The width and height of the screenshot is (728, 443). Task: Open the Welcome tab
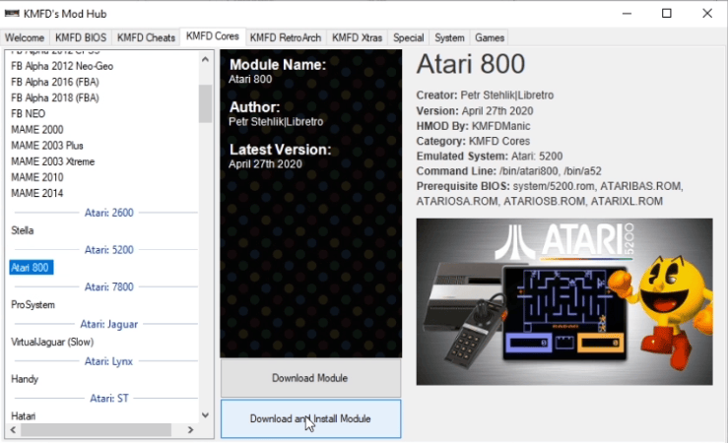click(x=25, y=37)
